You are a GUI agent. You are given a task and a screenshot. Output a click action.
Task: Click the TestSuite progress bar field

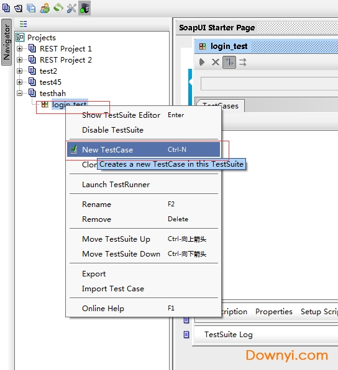click(269, 83)
